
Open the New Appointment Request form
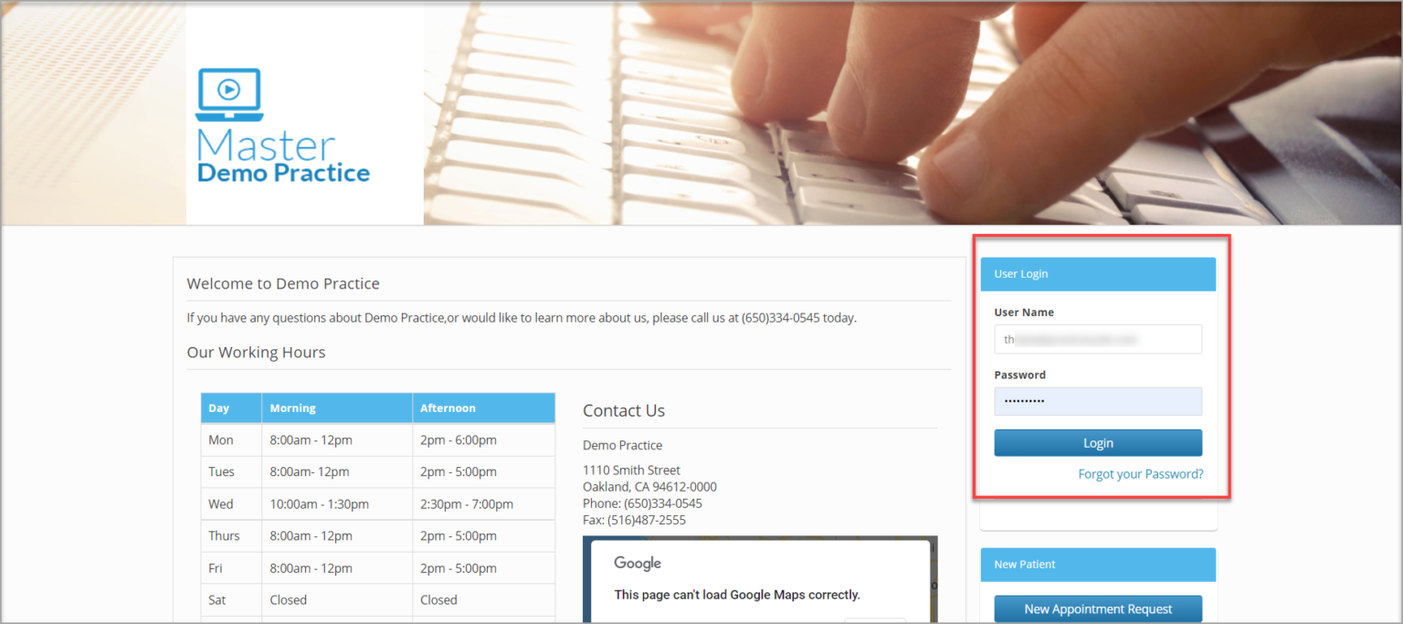coord(1097,608)
